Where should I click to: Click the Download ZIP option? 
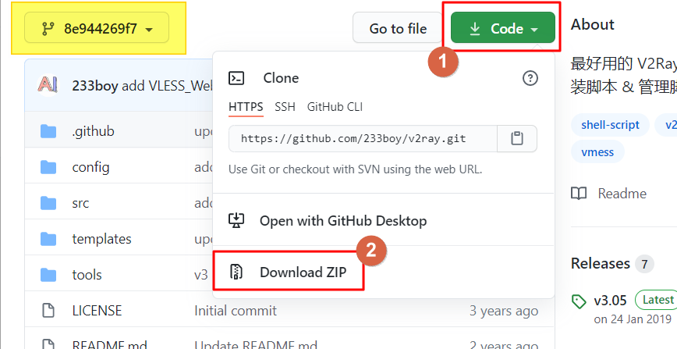coord(303,272)
